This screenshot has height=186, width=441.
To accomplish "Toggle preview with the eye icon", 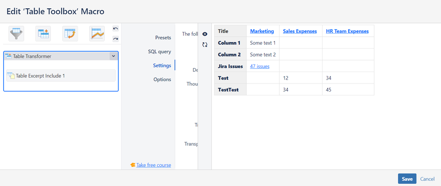I will (205, 34).
